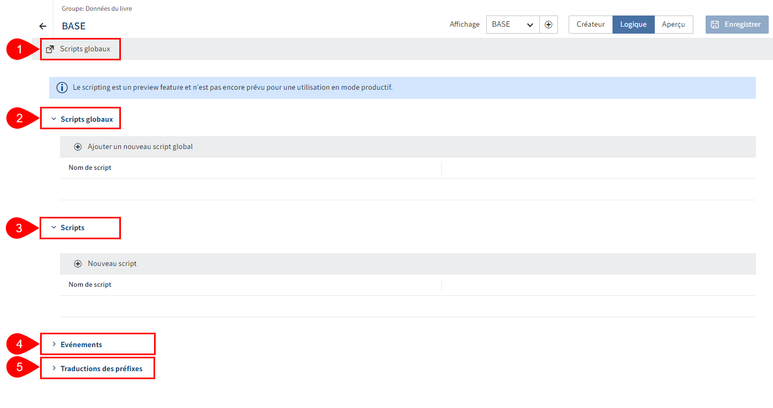Image resolution: width=773 pixels, height=408 pixels.
Task: Click Nom de script header under Scripts globaux
Action: point(90,168)
